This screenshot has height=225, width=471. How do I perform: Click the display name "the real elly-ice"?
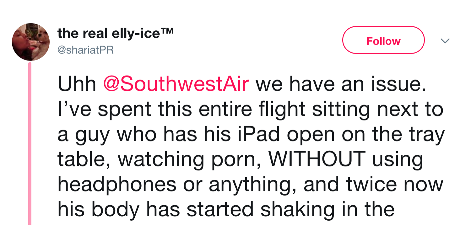(x=108, y=34)
